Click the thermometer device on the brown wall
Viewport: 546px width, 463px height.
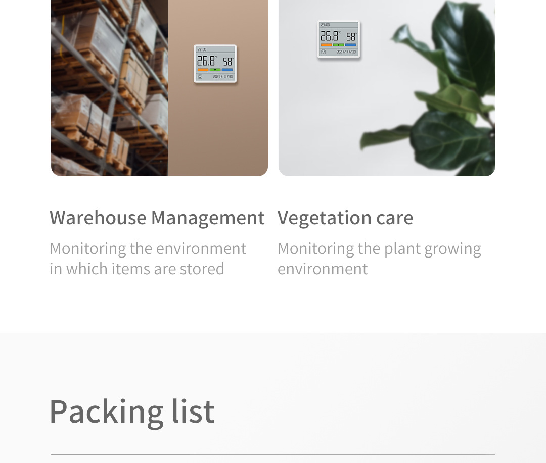click(x=215, y=64)
